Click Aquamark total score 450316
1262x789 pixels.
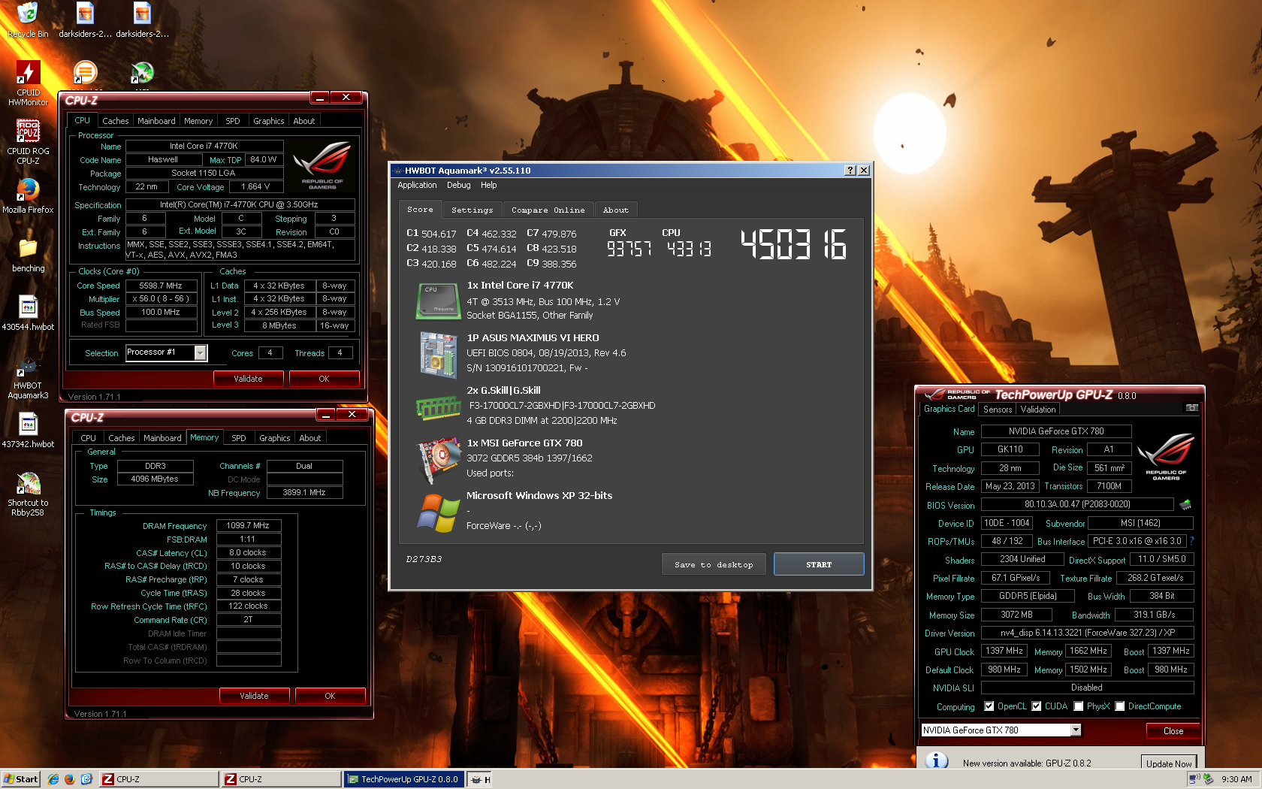794,245
